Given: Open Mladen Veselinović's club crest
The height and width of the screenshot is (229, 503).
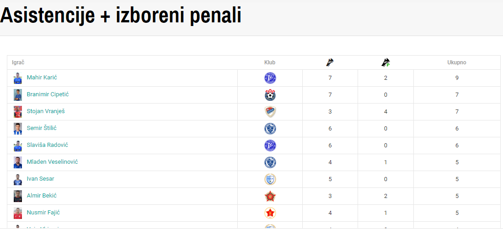Looking at the screenshot, I should coord(270,162).
